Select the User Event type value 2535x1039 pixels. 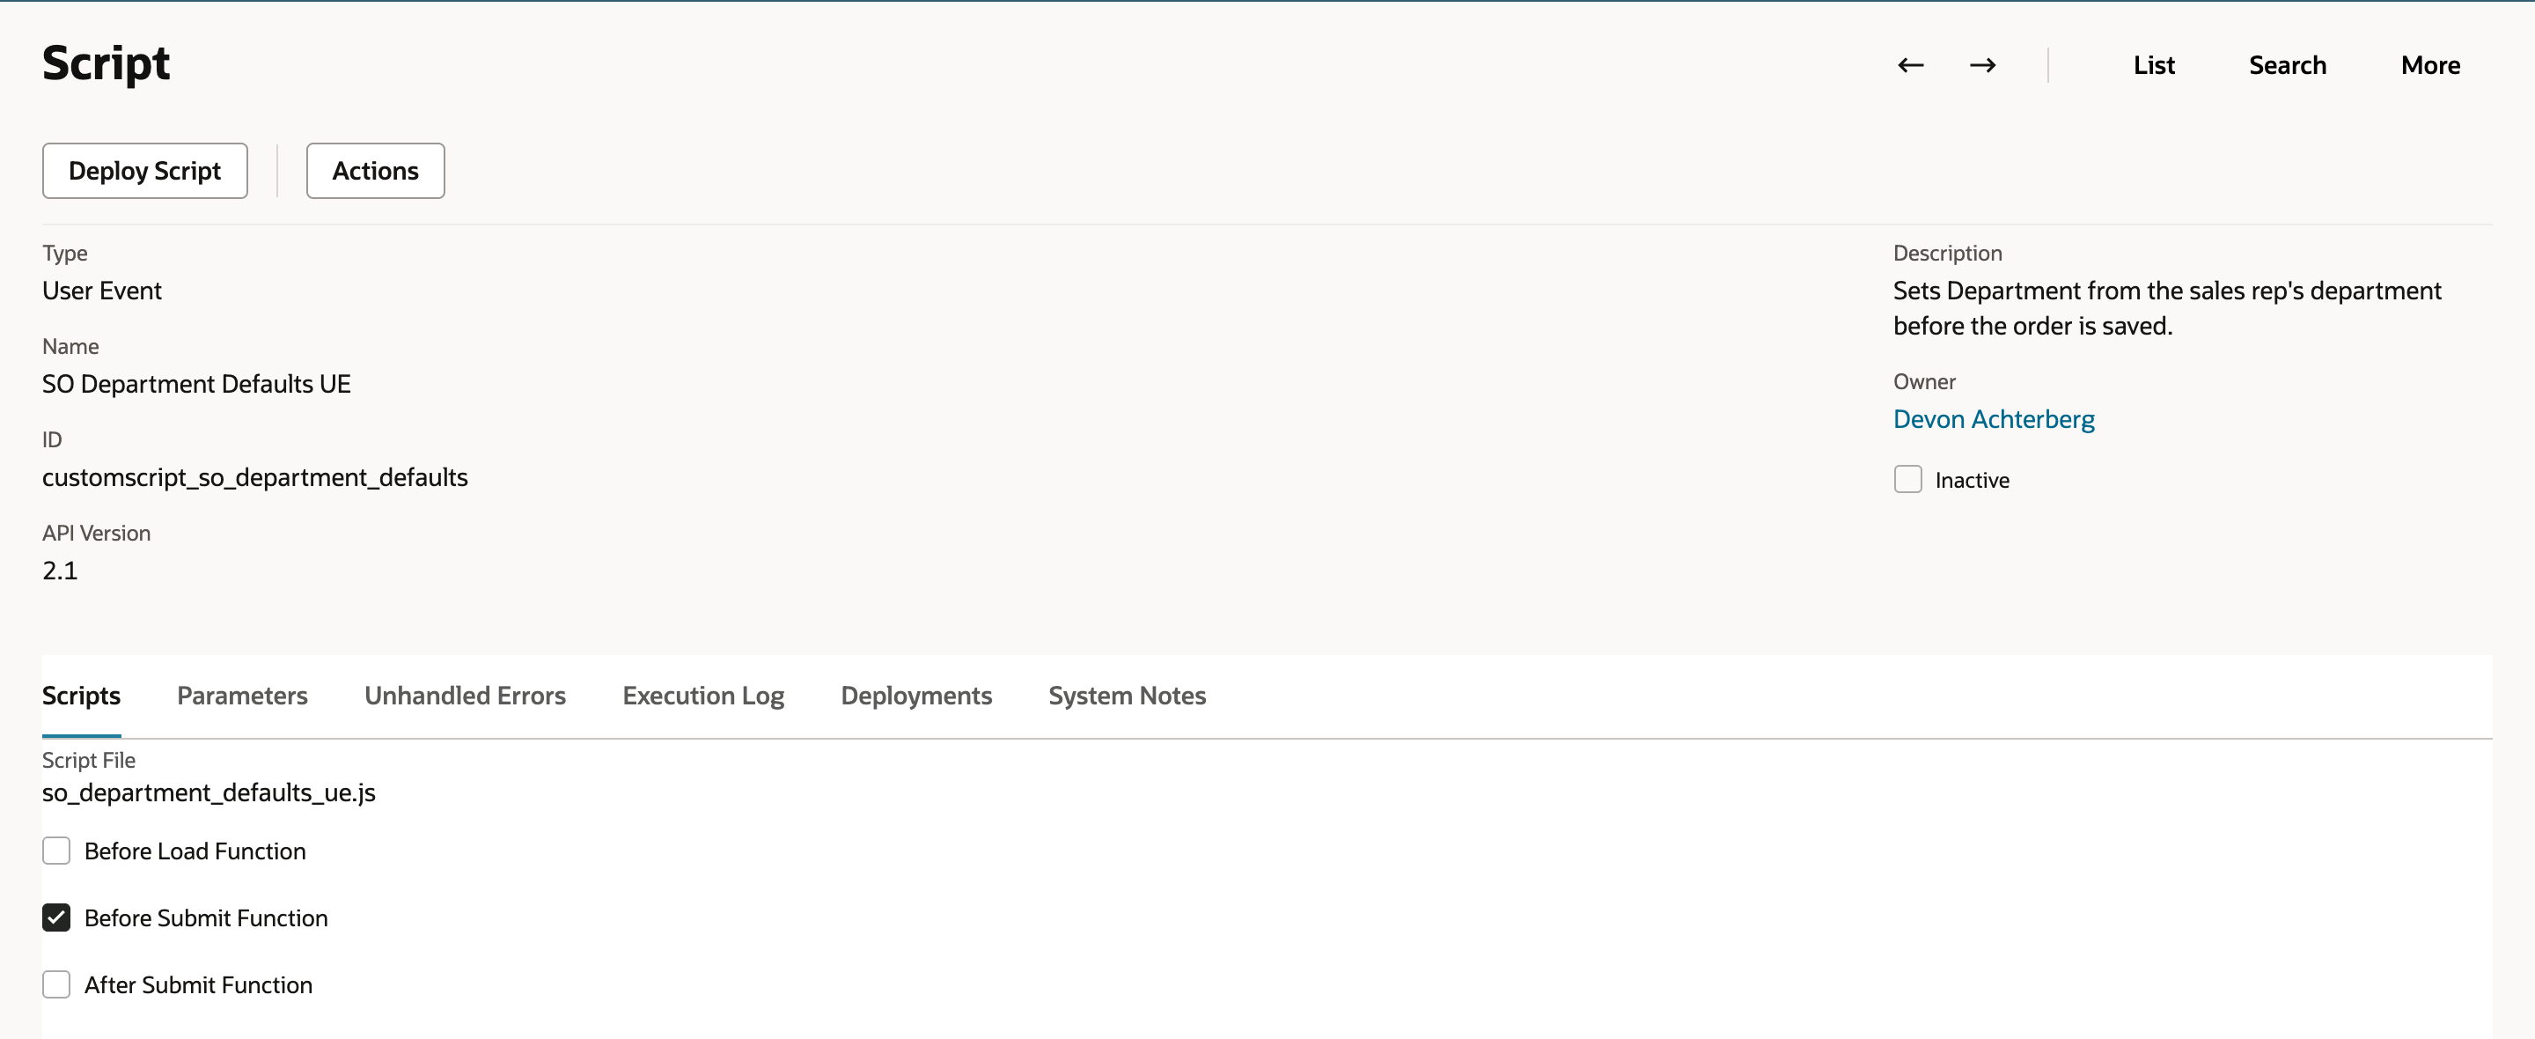tap(101, 290)
